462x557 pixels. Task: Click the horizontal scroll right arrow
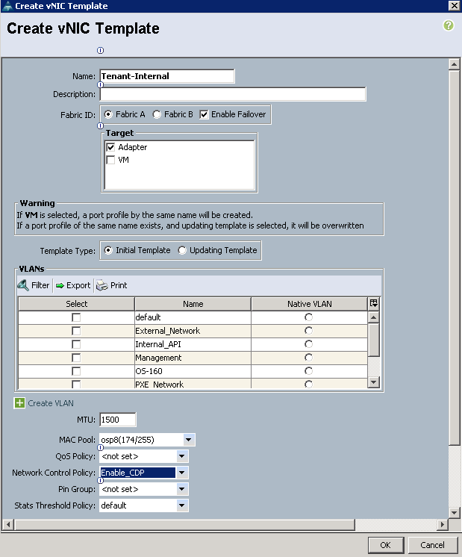[x=443, y=524]
